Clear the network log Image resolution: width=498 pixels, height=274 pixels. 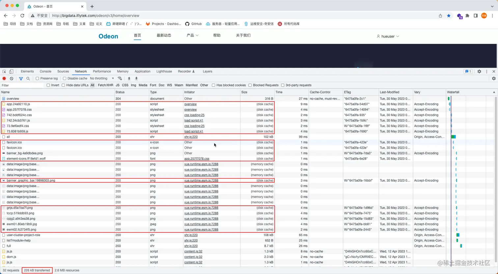12,78
